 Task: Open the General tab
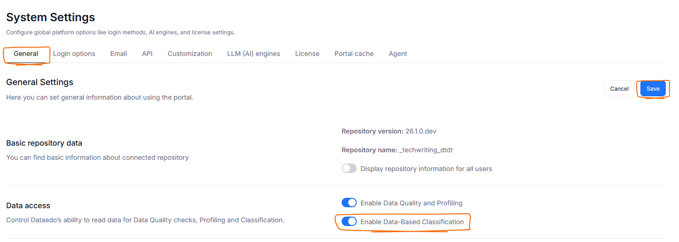(26, 54)
